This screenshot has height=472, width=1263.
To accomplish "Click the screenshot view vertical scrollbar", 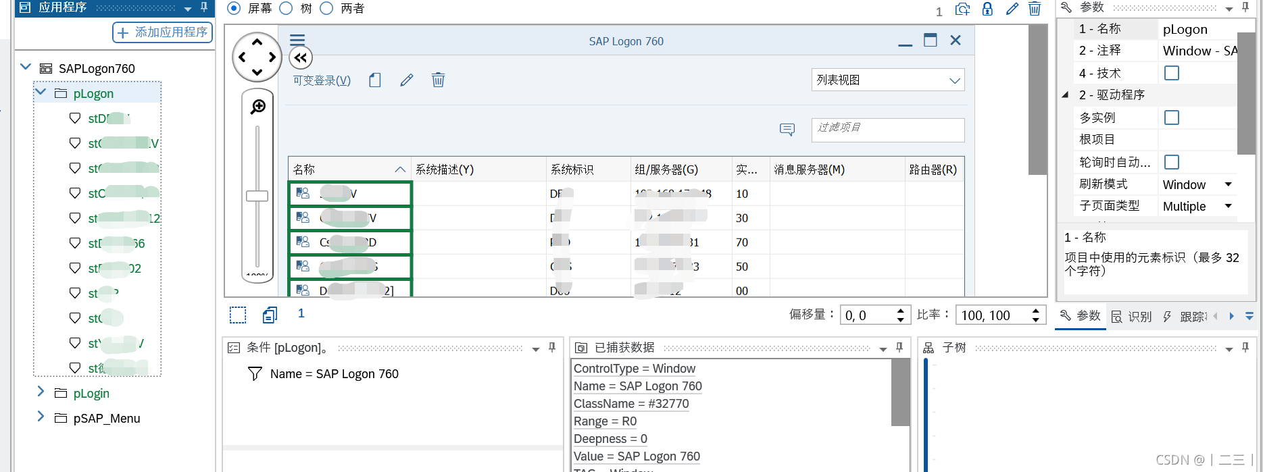I will click(1037, 99).
